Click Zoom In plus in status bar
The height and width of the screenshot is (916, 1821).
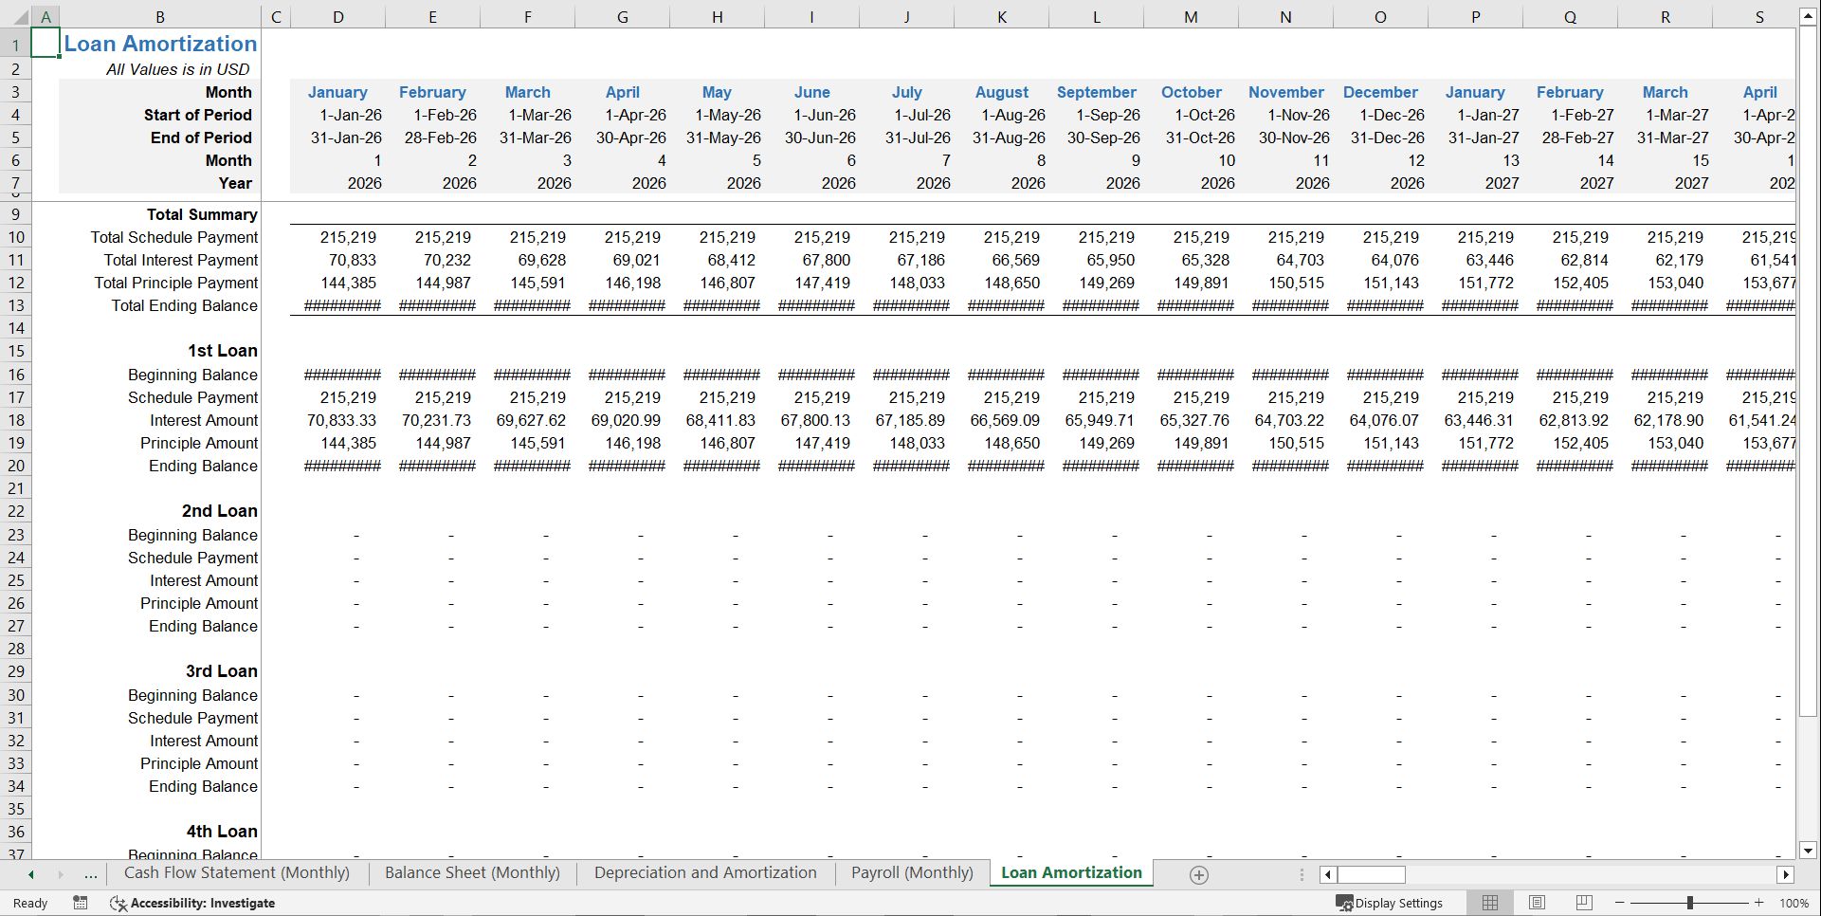tap(1758, 903)
